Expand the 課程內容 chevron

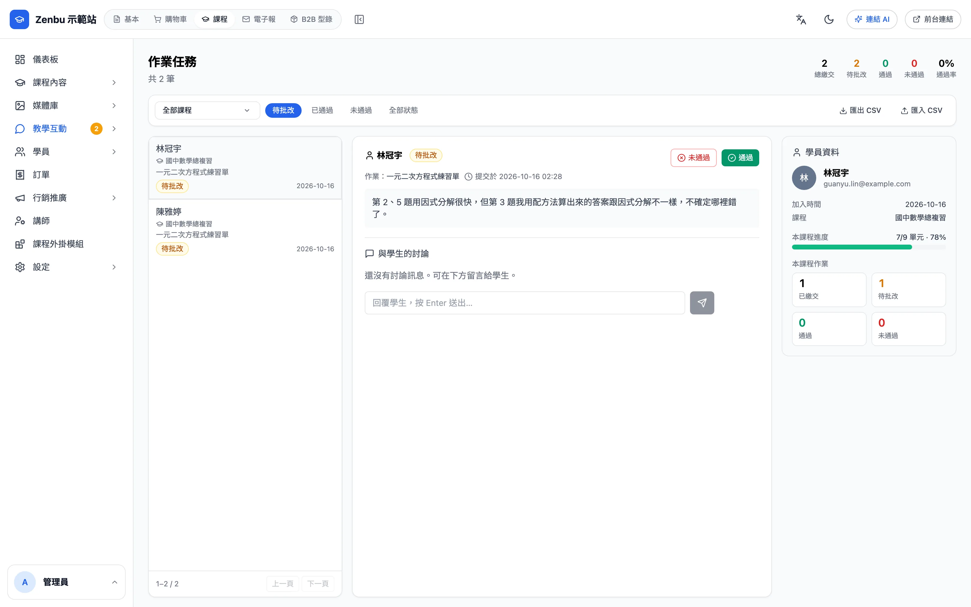tap(114, 83)
